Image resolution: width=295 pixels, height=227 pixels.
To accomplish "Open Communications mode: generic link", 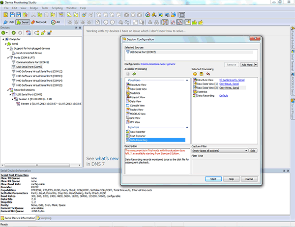I will pos(158,64).
